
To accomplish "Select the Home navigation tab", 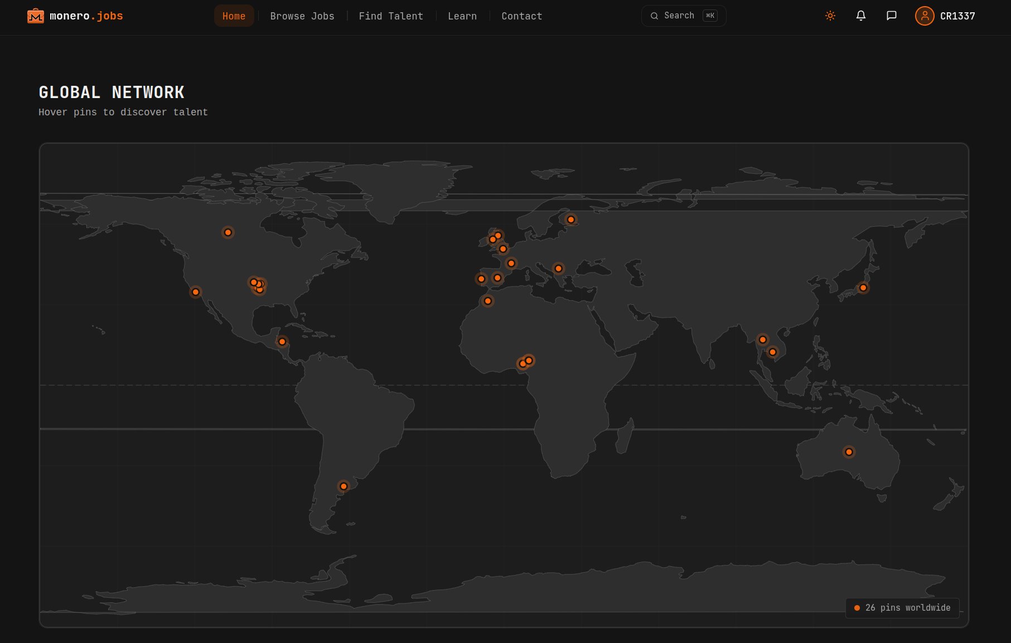I will tap(234, 16).
